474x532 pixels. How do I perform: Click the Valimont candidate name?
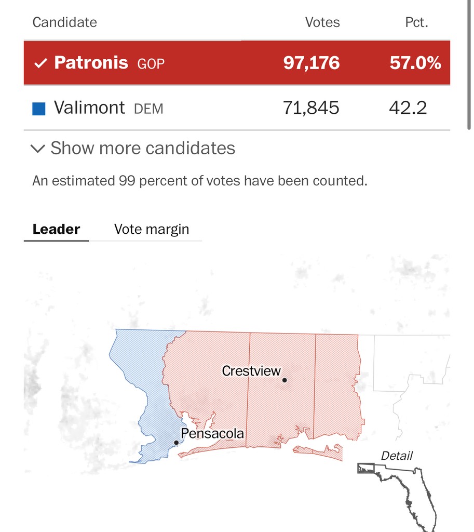pos(89,108)
